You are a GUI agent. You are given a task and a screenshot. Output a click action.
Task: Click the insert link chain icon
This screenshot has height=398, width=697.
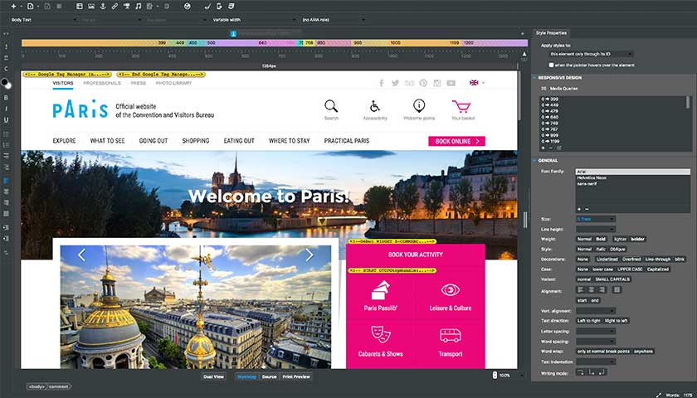pos(115,7)
